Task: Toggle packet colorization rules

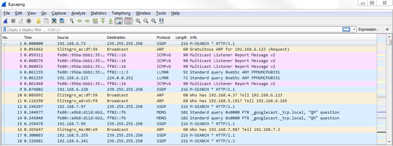Action: [x=128, y=21]
